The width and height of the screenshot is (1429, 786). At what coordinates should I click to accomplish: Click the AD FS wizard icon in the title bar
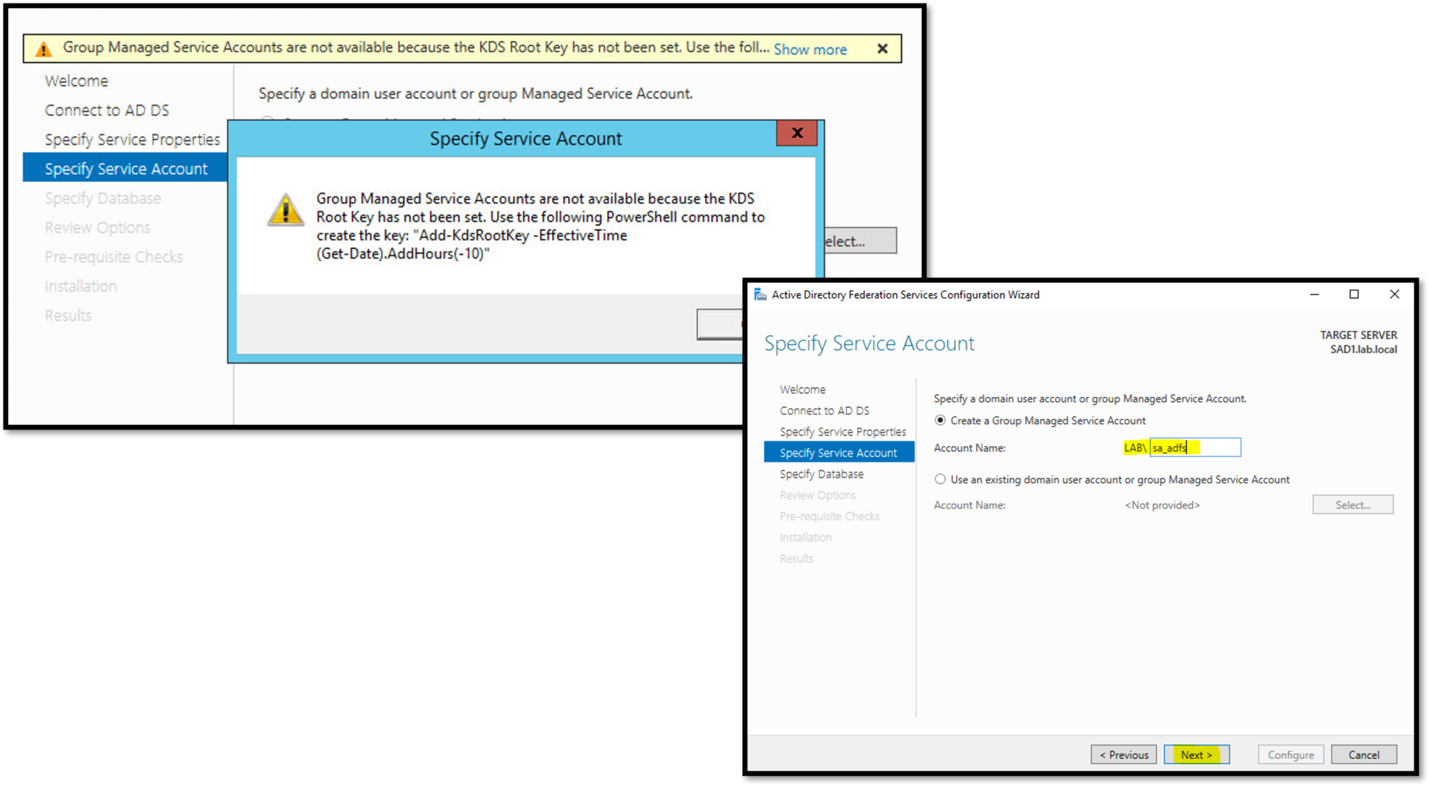[761, 294]
